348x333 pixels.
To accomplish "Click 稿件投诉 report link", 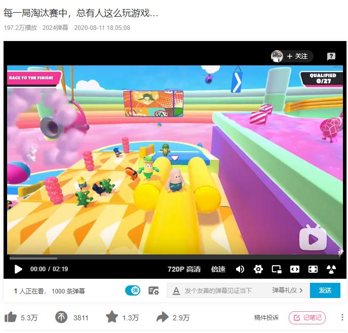I will coord(266,318).
